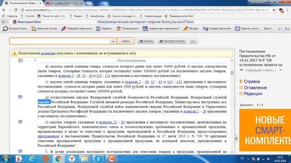This screenshot has width=291, height=163.
Task: Open Windows Start menu
Action: pyautogui.click(x=6, y=159)
